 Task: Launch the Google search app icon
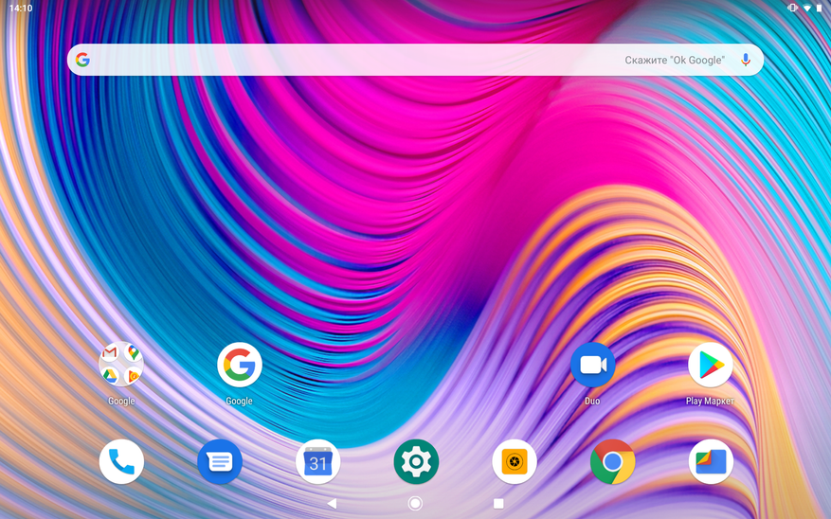click(240, 365)
